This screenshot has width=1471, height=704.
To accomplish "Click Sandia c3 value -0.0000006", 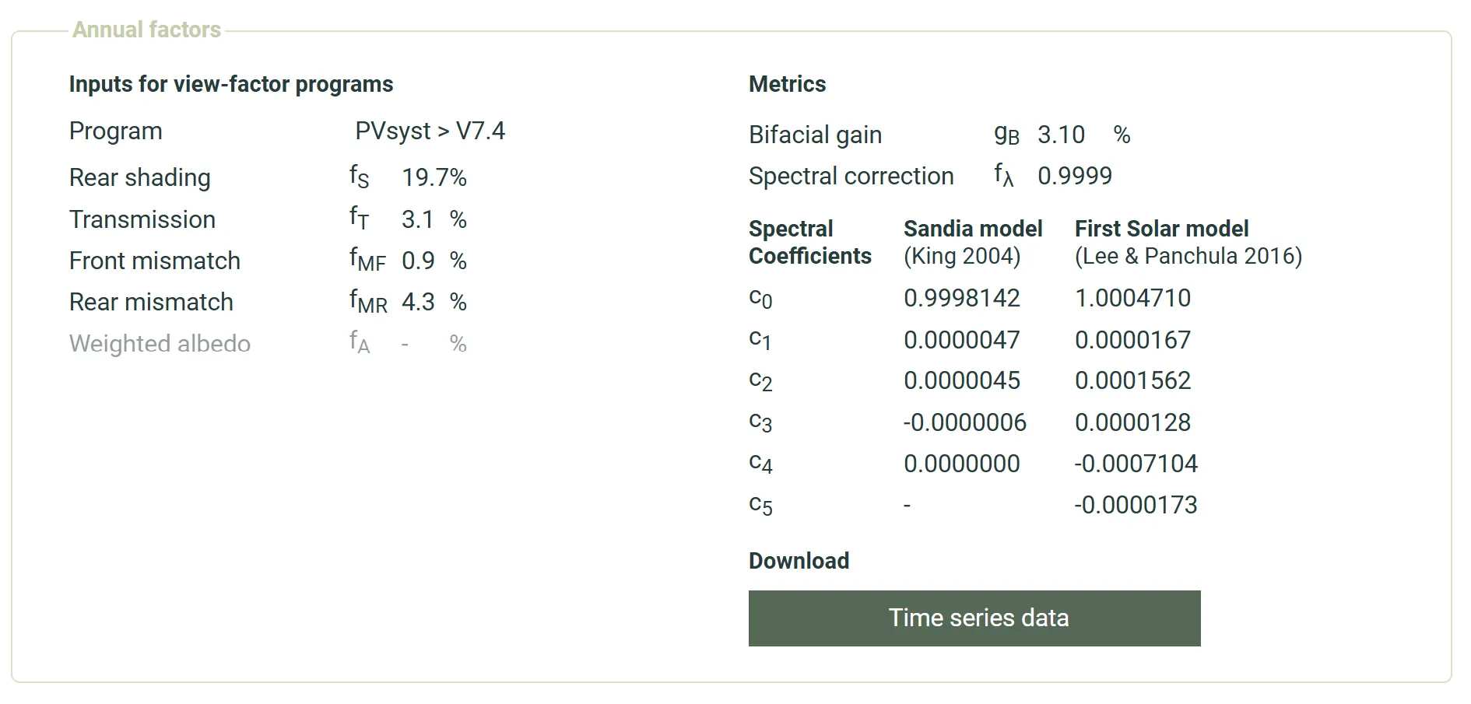I will [964, 423].
